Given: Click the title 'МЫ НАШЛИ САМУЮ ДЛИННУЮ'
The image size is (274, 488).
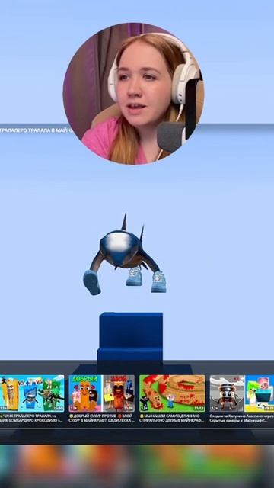Looking at the screenshot, I should (172, 418).
